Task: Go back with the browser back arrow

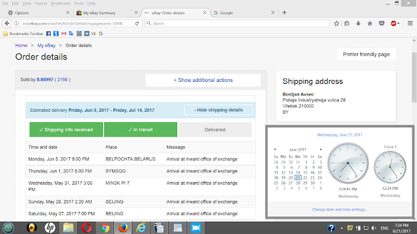Action: pyautogui.click(x=7, y=23)
